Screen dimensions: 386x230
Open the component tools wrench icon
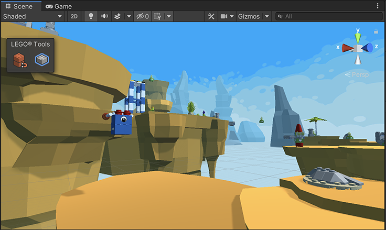tap(210, 16)
